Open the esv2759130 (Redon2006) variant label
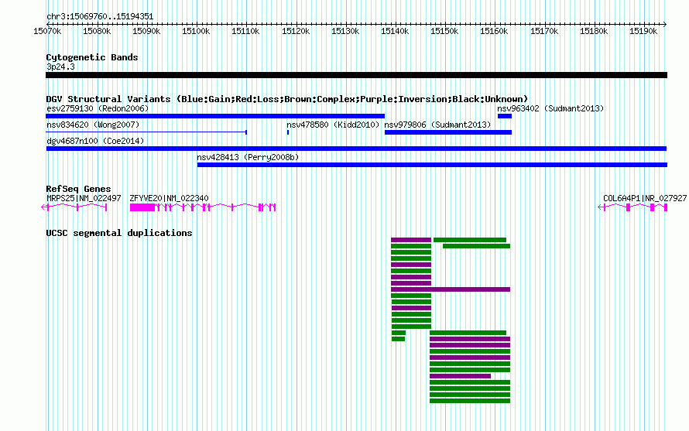This screenshot has width=689, height=431. click(x=98, y=108)
